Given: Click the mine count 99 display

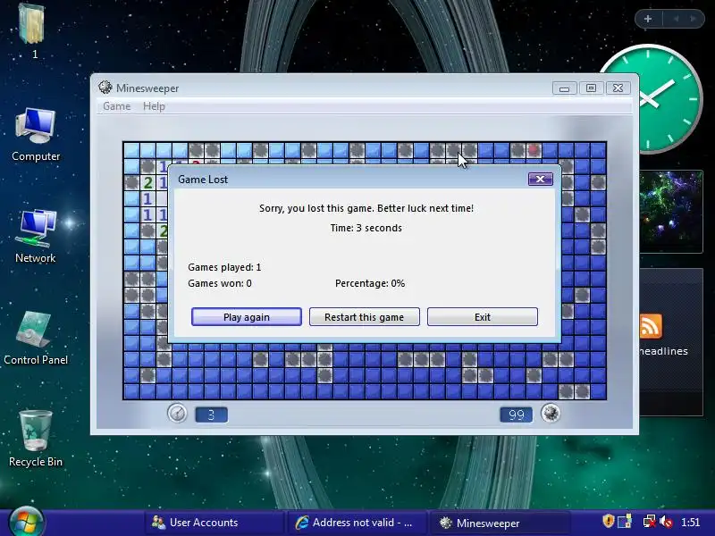Looking at the screenshot, I should point(517,415).
